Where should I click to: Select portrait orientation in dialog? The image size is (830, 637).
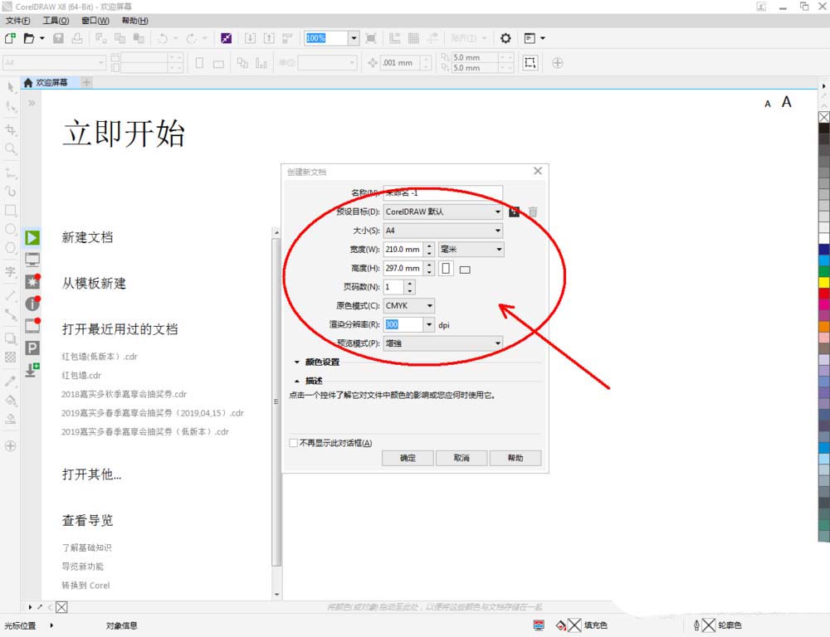447,268
